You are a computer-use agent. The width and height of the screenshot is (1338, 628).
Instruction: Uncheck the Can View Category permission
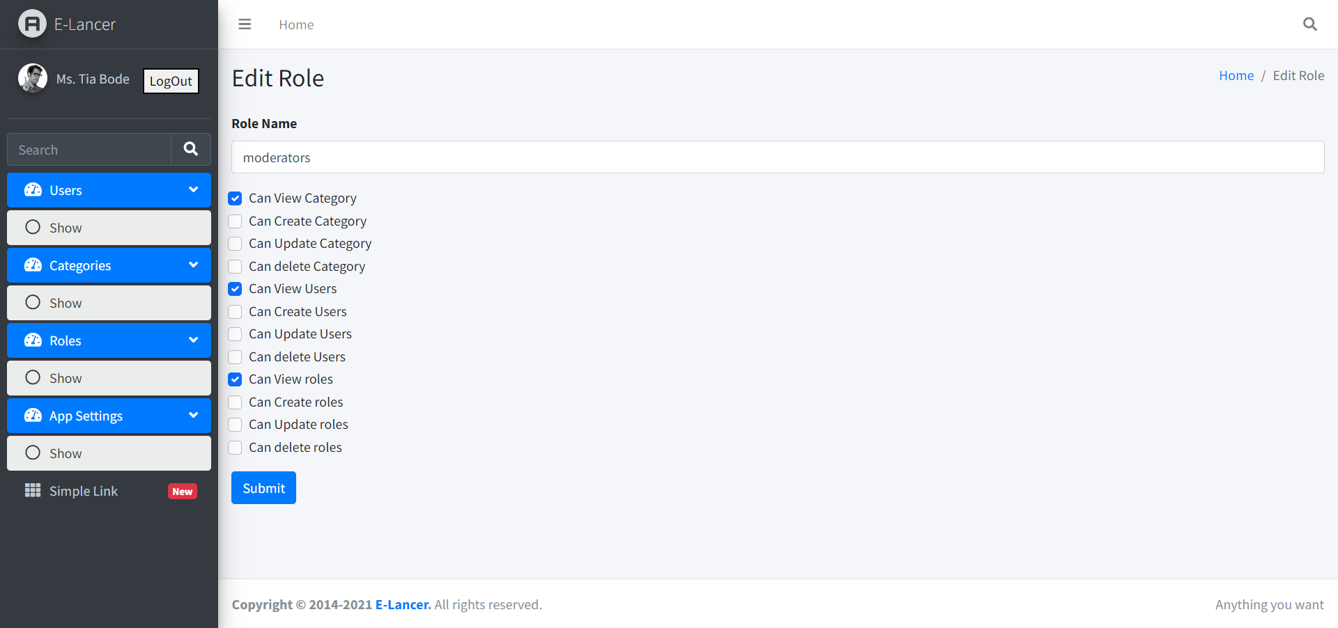pyautogui.click(x=235, y=198)
